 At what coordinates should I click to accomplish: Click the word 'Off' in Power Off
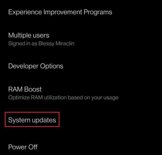33,147
